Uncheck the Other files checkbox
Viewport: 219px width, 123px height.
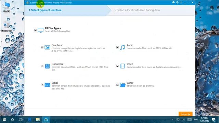coord(117,85)
